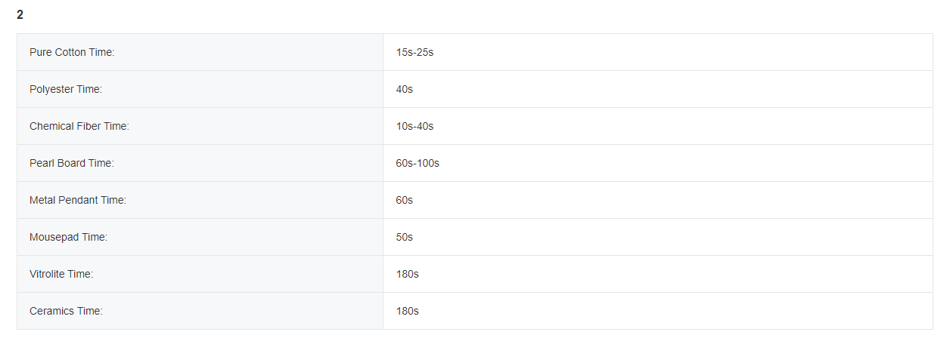Click the Ceramics 180s value
Viewport: 950px width, 341px height.
click(x=408, y=311)
